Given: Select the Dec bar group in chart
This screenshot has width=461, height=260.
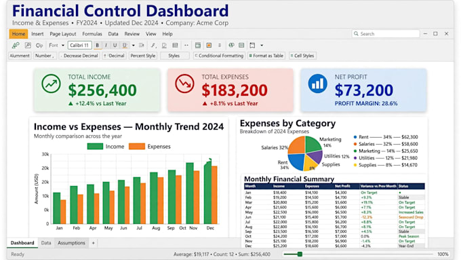Looking at the screenshot, I should point(211,191).
